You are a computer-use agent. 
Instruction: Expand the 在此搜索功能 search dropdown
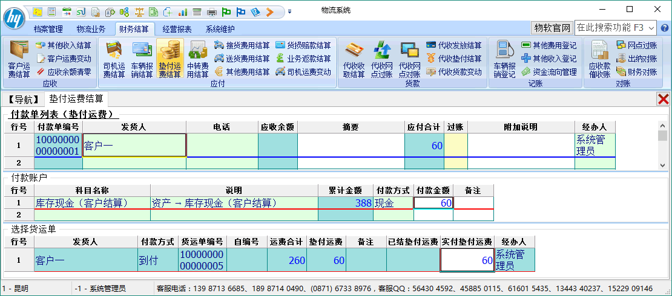click(x=651, y=28)
